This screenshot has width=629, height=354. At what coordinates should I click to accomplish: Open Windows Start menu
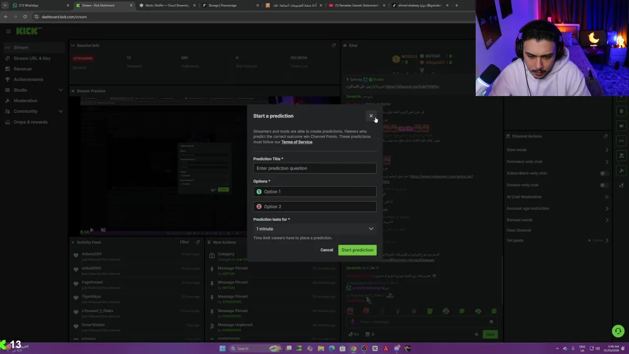click(222, 349)
